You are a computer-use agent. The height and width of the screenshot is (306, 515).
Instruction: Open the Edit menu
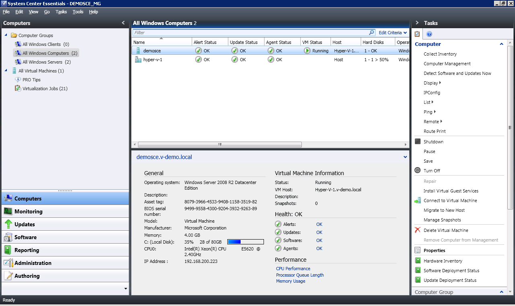pyautogui.click(x=19, y=12)
